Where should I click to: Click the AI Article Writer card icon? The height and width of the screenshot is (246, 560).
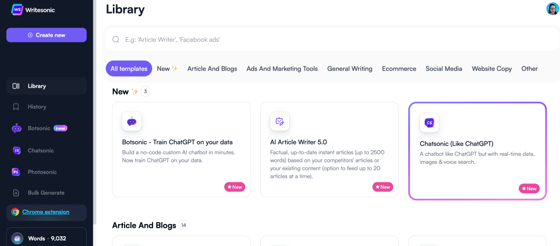click(x=280, y=121)
